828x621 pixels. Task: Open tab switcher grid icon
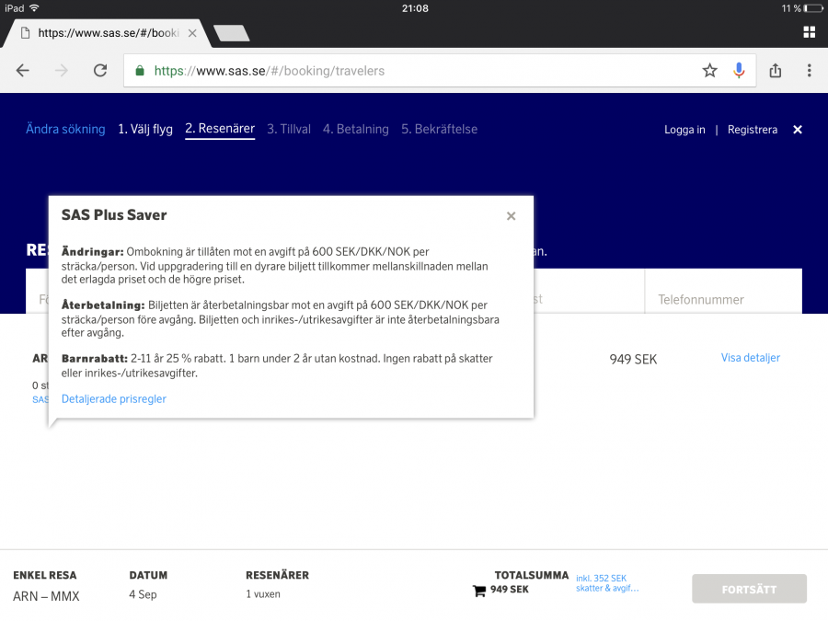tap(809, 31)
